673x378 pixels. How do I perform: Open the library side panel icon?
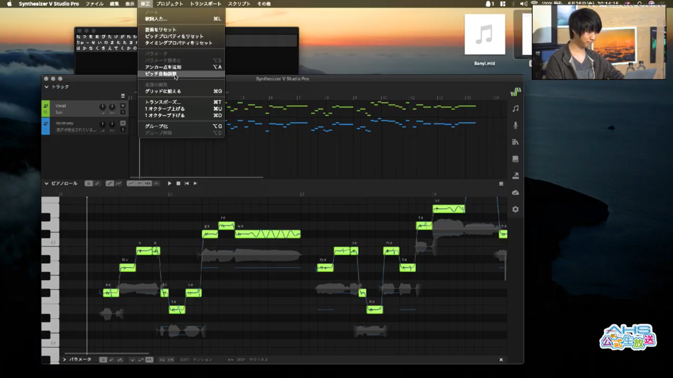coord(515,142)
